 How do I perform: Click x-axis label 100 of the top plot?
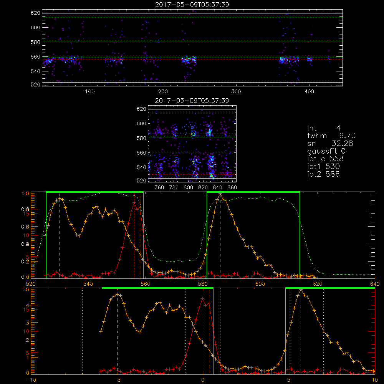point(90,92)
